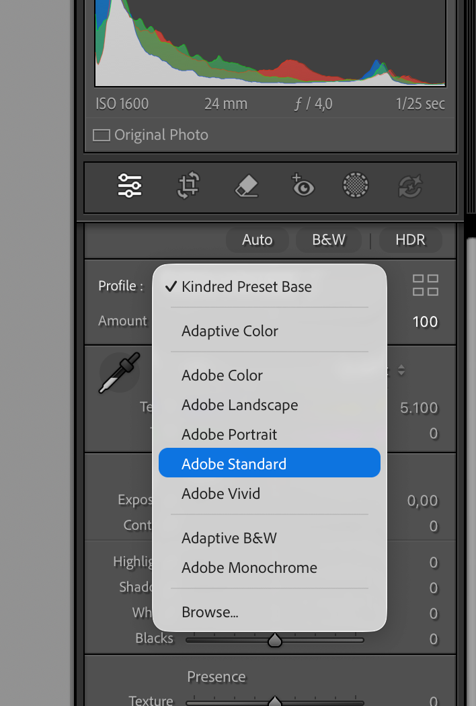The image size is (476, 706).
Task: Convert with the B&W button
Action: click(x=329, y=239)
